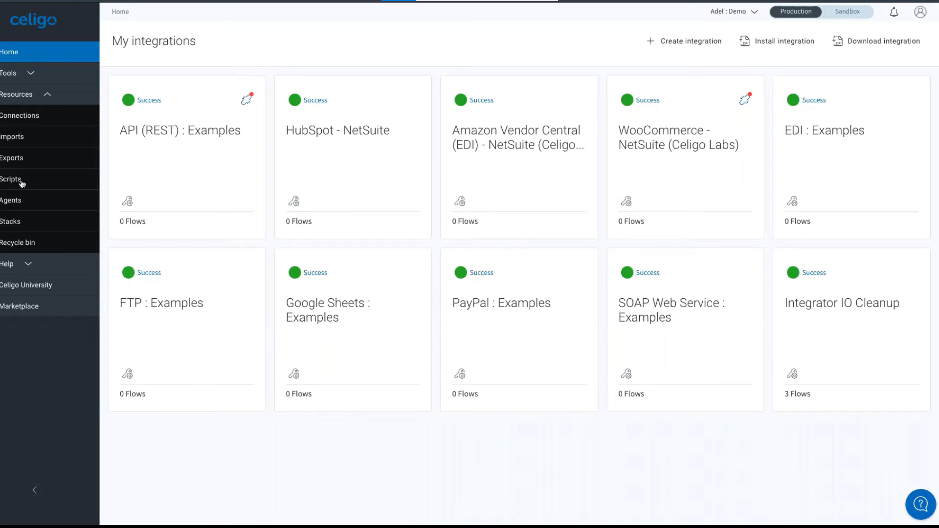Open Imports in the sidebar
The image size is (939, 528).
tap(49, 136)
